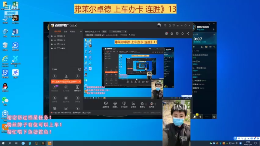
Task: Toggle the lock on layer 文本 1
Action: [x=55, y=44]
